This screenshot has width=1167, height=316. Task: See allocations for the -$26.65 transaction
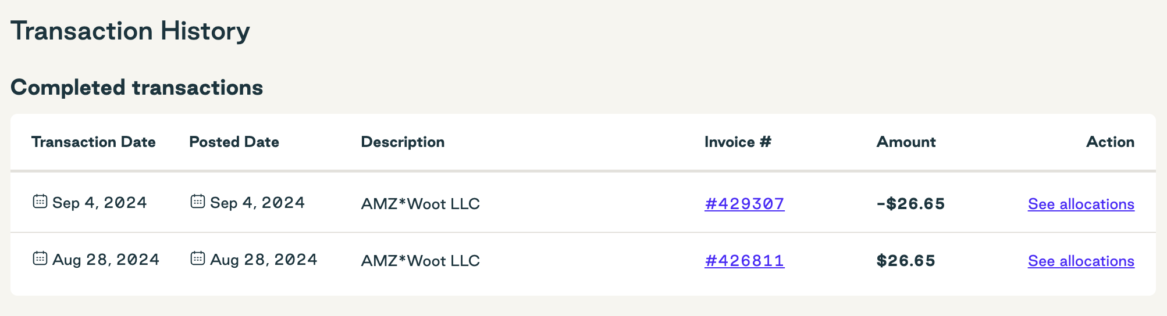click(x=1081, y=204)
